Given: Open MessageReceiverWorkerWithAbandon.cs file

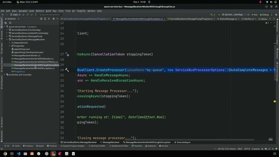Looking at the screenshot, I should tap(32, 59).
